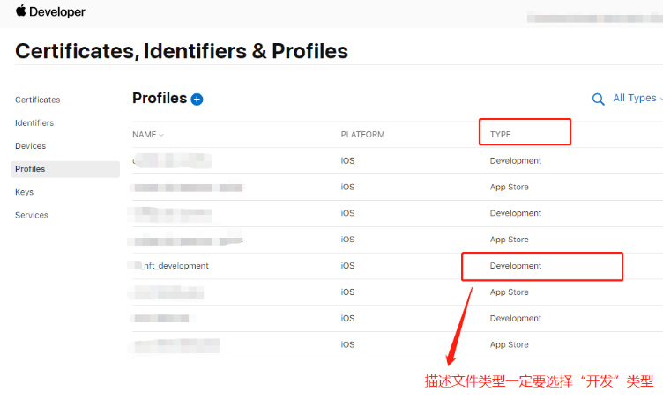Navigate to Services in sidebar

click(32, 215)
